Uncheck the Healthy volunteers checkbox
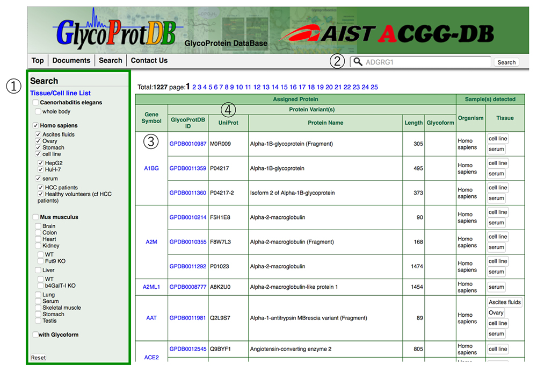Screen dimensions: 537x370 40,194
